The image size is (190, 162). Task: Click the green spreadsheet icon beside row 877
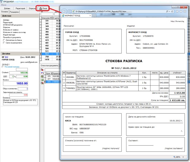click(42, 80)
